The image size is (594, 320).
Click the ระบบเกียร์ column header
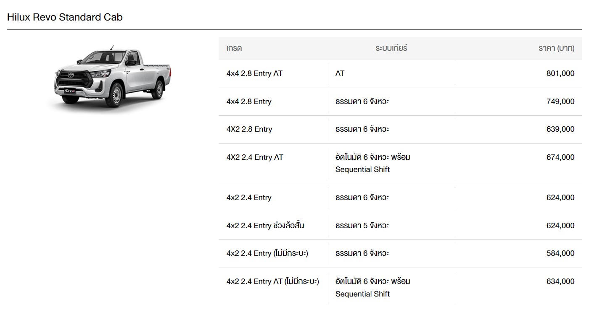coord(391,48)
